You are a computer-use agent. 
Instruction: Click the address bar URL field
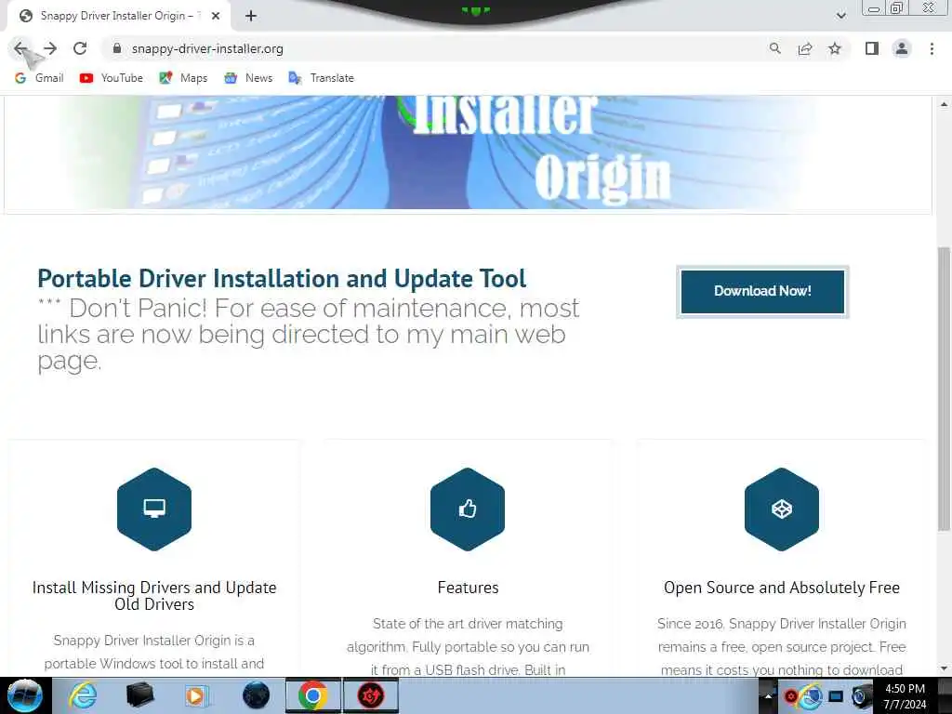point(437,48)
